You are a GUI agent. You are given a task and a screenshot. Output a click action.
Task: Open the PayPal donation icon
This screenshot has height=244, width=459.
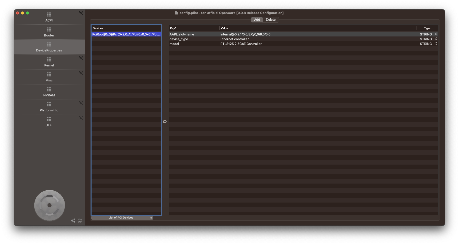coord(80,221)
